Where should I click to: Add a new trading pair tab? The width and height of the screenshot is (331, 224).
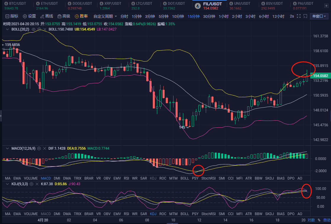click(x=326, y=5)
